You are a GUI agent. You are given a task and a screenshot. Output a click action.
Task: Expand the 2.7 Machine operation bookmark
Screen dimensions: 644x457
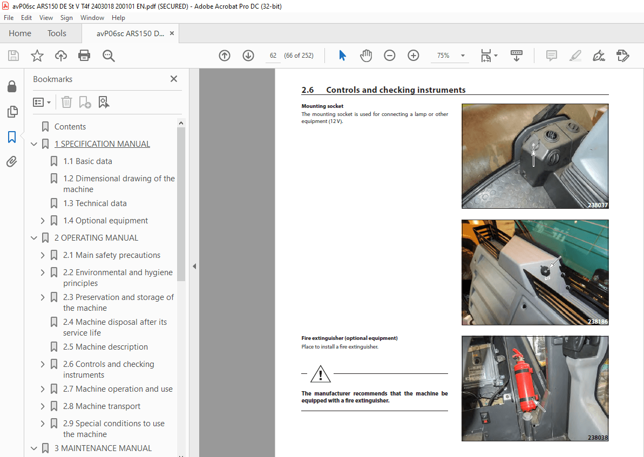pos(43,388)
